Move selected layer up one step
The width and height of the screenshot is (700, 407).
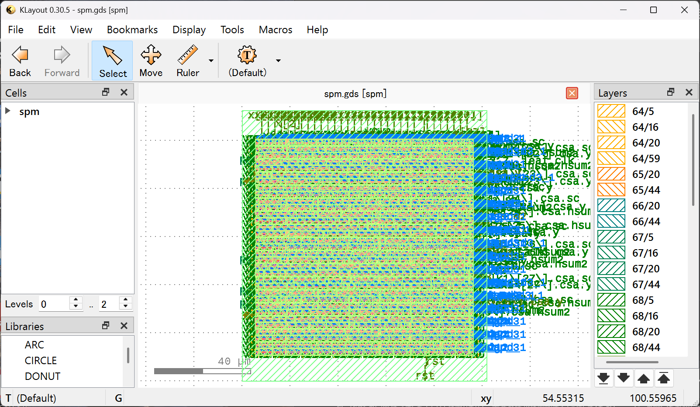click(644, 378)
